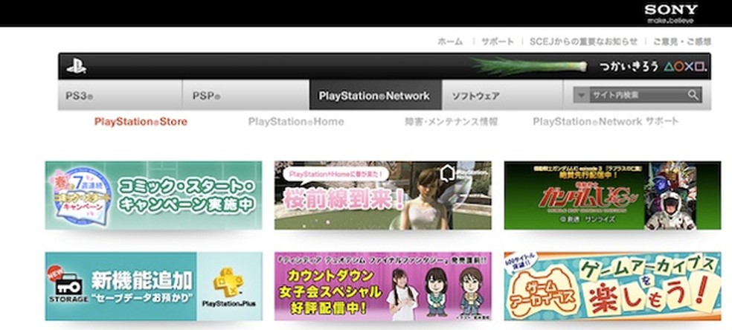Click the SONY make.believe logo
Image resolution: width=732 pixels, height=330 pixels.
tap(671, 13)
